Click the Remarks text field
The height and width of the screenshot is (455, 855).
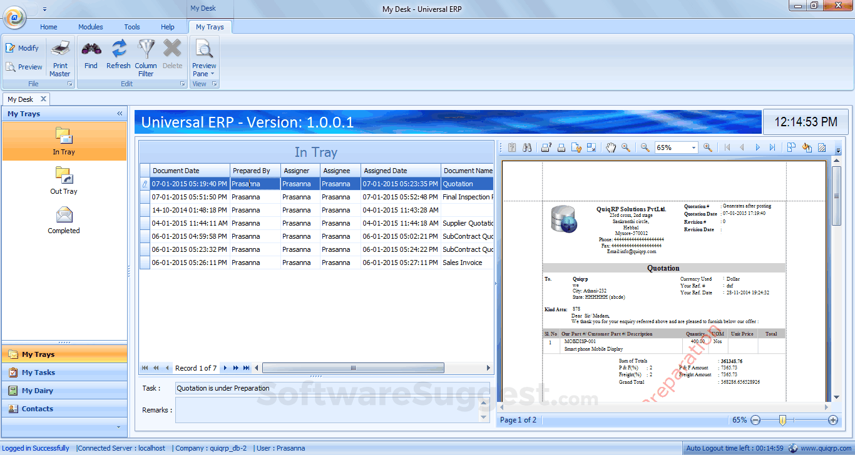(325, 410)
